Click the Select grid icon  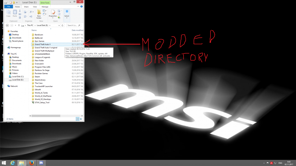(67, 12)
